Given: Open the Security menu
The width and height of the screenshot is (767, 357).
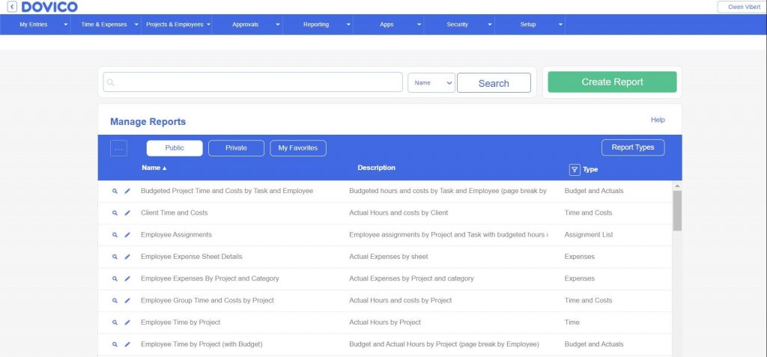Looking at the screenshot, I should (458, 25).
